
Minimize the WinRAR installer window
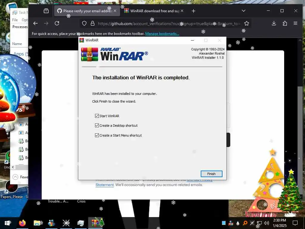click(x=192, y=40)
